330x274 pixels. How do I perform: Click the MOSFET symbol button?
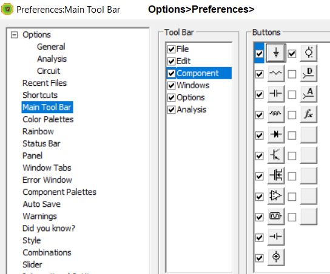(276, 175)
